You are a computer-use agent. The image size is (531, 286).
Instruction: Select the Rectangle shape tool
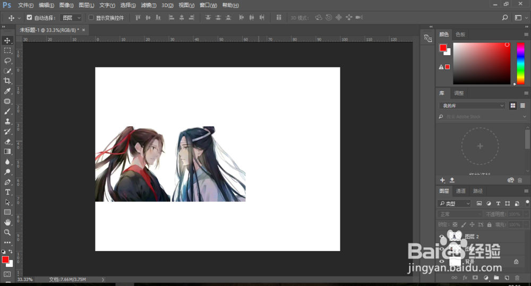(x=7, y=212)
